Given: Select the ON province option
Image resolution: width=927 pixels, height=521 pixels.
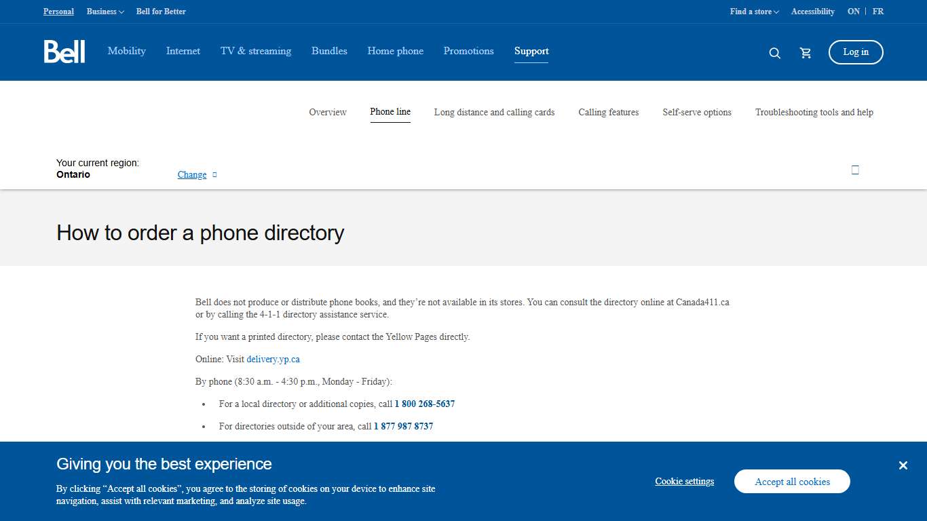Looking at the screenshot, I should point(853,12).
